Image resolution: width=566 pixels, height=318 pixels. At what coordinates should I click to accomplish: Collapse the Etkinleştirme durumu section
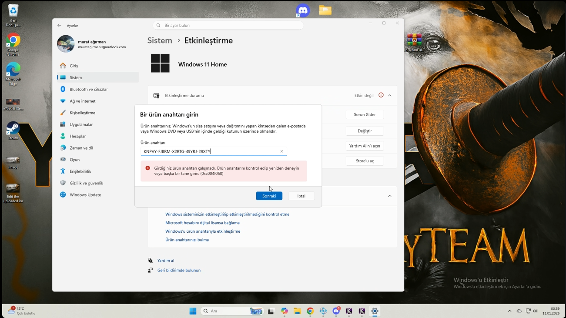pos(390,95)
